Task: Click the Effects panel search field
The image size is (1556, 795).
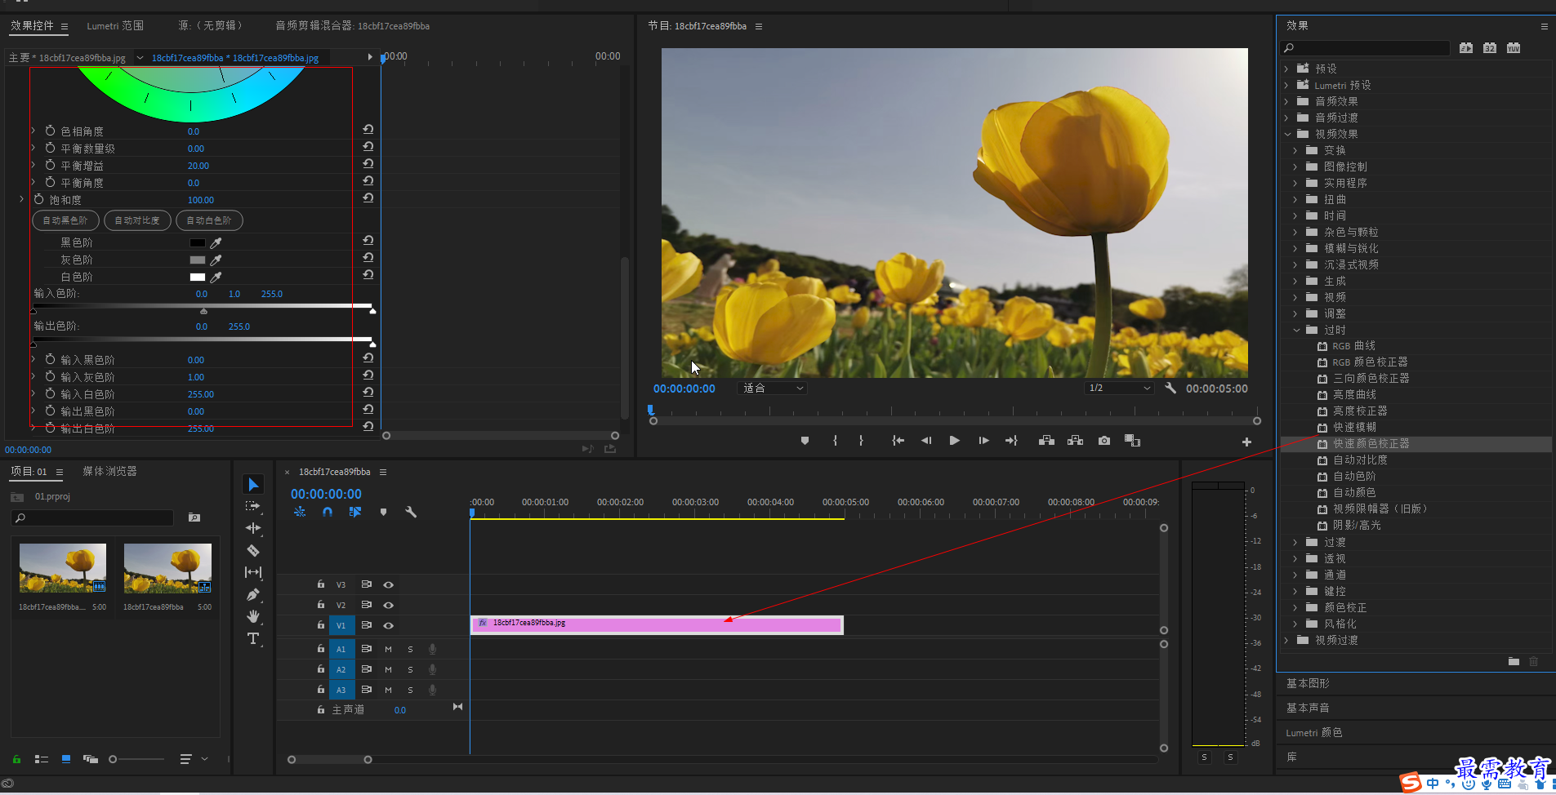Action: tap(1366, 48)
